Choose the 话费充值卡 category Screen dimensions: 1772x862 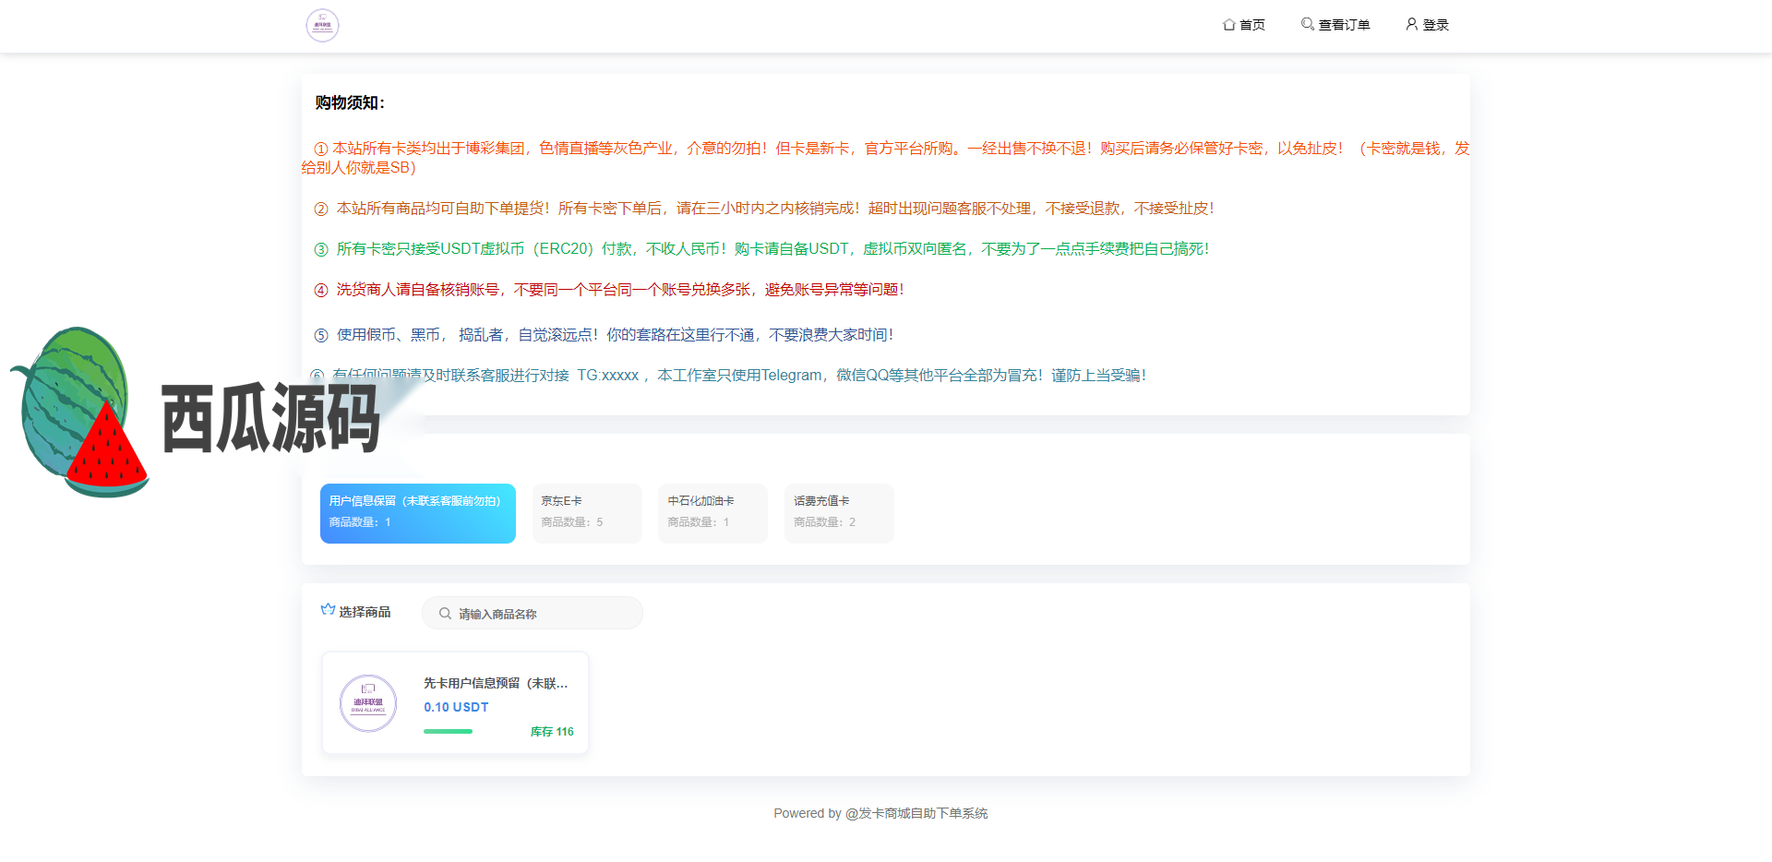839,513
